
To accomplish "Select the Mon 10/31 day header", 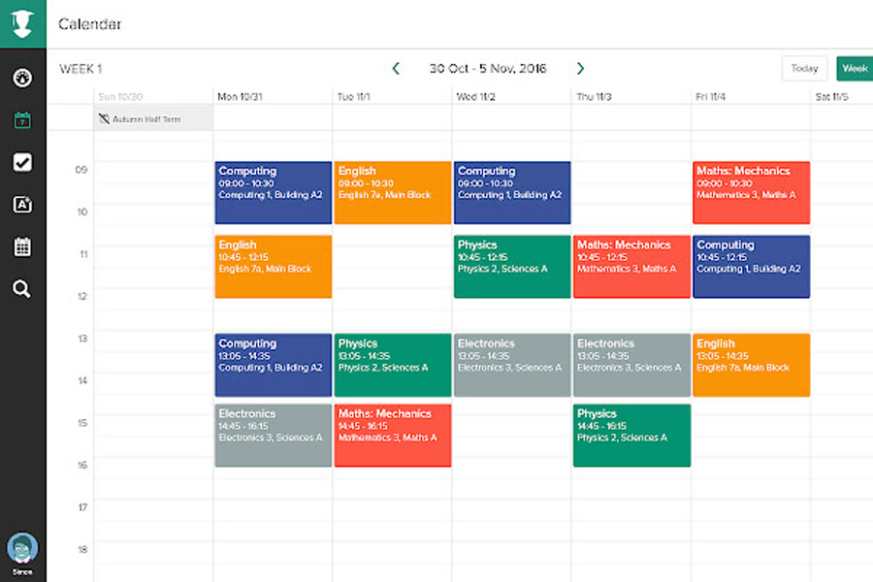I will 240,96.
